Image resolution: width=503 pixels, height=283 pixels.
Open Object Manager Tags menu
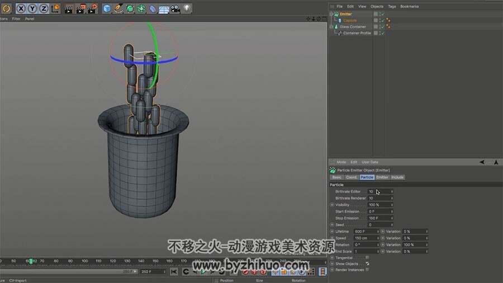coord(392,6)
